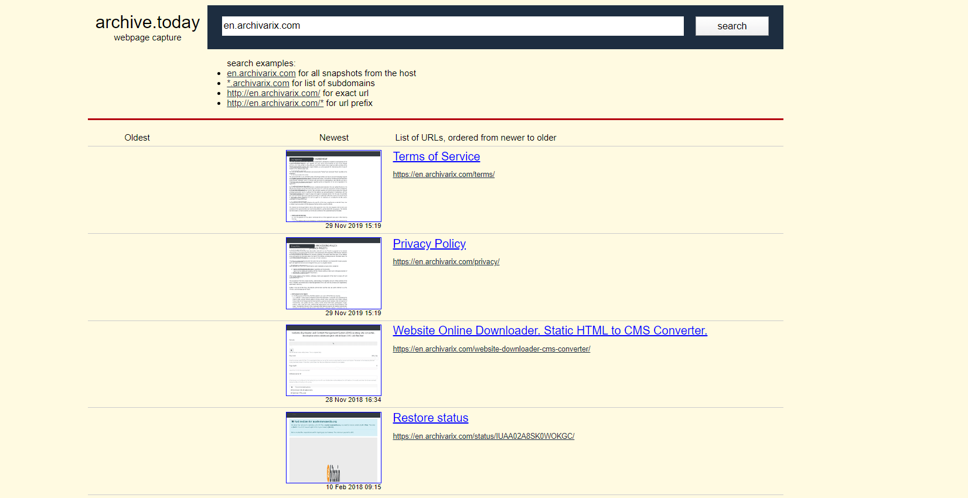Image resolution: width=968 pixels, height=498 pixels.
Task: Open the *.archivarix.com subdomains example link
Action: [x=258, y=83]
